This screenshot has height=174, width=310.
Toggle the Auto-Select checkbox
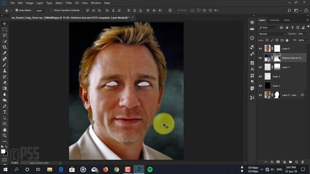tap(17, 10)
